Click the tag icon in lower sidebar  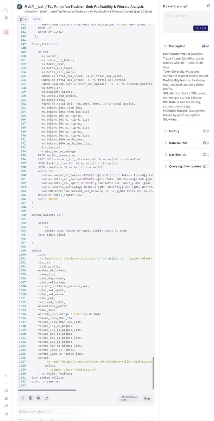(6, 406)
